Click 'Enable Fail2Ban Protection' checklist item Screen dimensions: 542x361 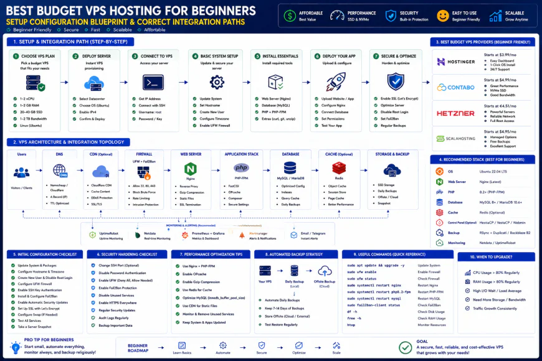[x=118, y=288]
